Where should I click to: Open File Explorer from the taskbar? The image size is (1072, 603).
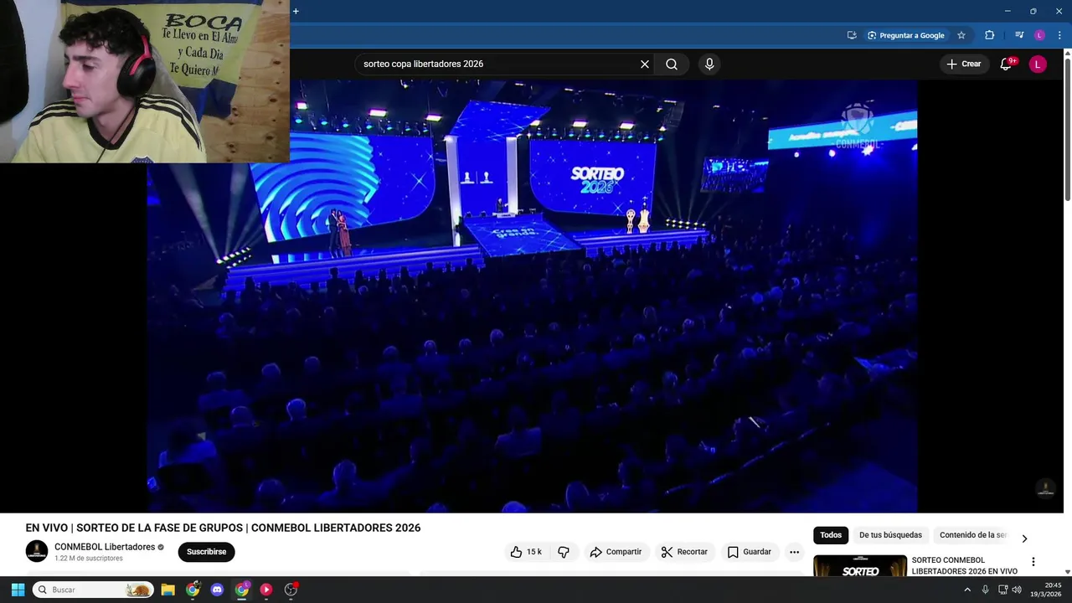coord(167,590)
